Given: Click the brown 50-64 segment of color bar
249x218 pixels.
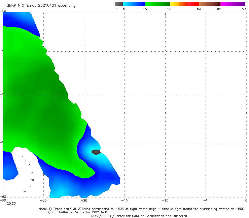Looking at the screenshot, I should tap(210, 4).
